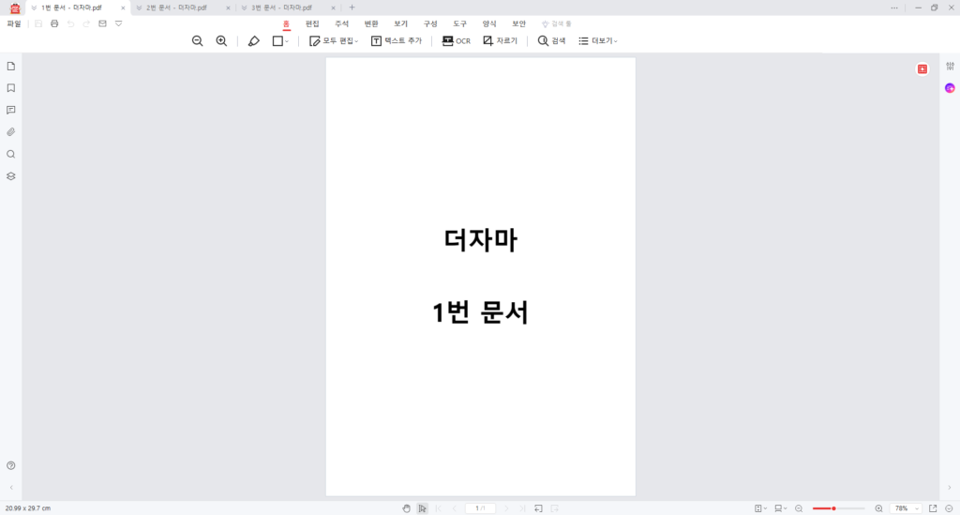Image resolution: width=960 pixels, height=515 pixels.
Task: Go to the last page
Action: 522,508
